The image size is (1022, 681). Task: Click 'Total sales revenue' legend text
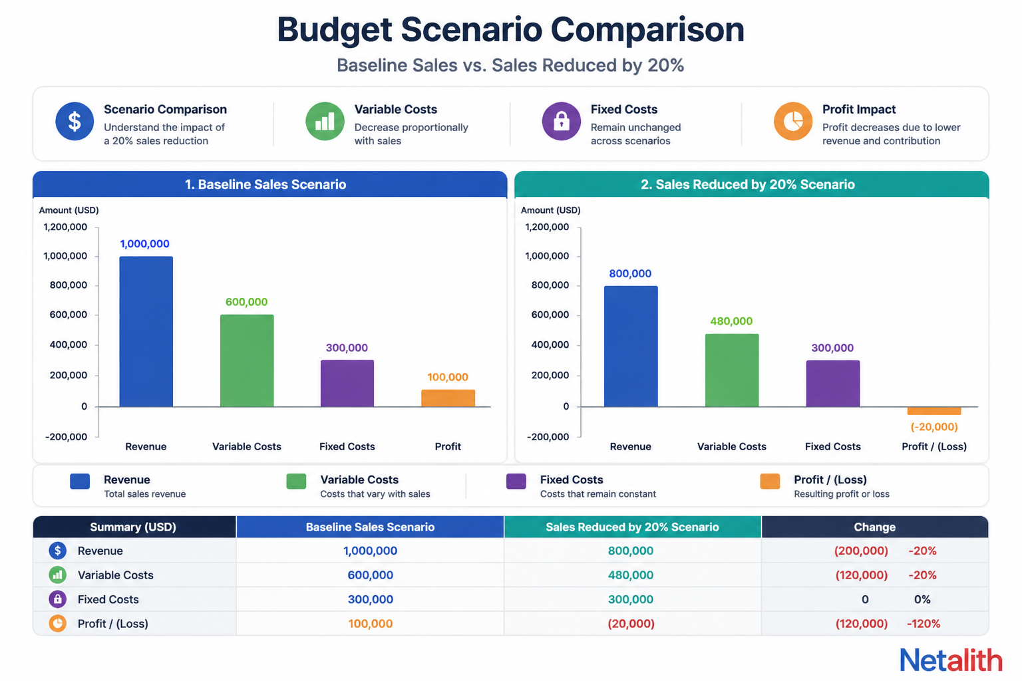145,494
